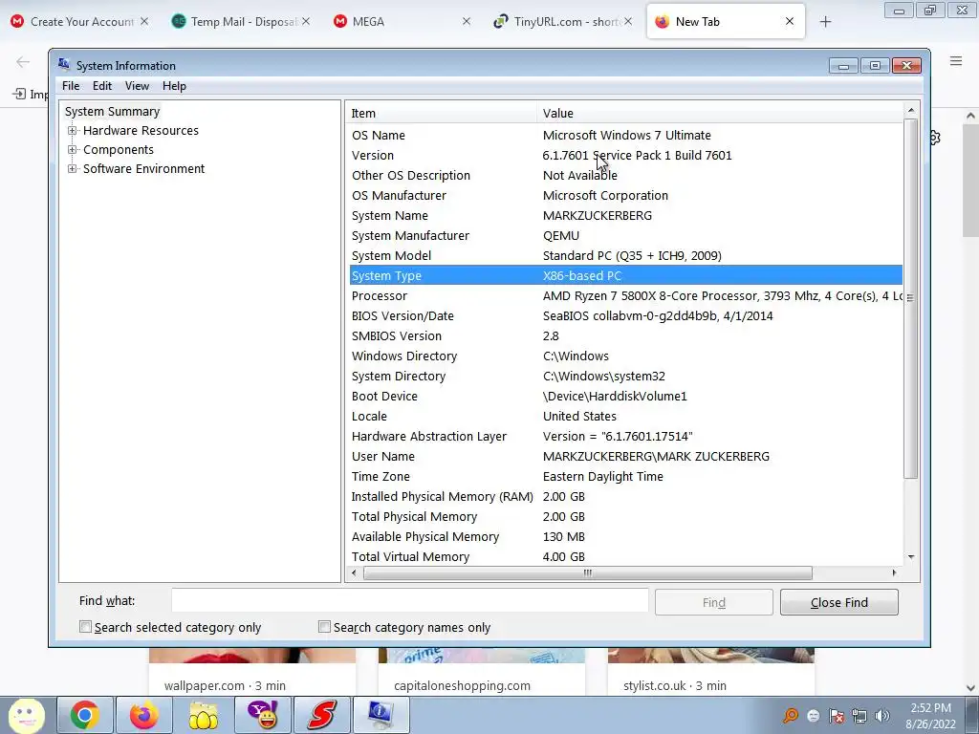Open a new browser tab with plus
The height and width of the screenshot is (734, 979).
click(x=825, y=22)
